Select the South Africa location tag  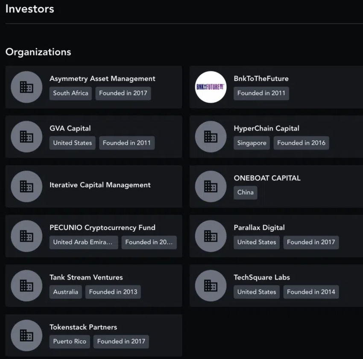click(x=70, y=93)
